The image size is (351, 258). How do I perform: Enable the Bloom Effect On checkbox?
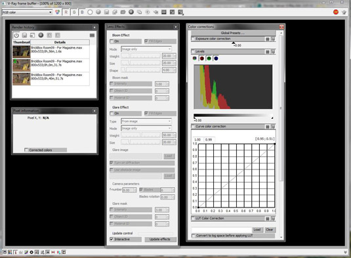pyautogui.click(x=112, y=41)
